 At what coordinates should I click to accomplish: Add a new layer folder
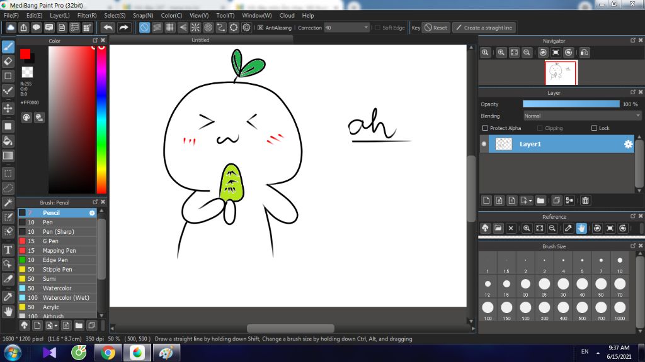point(540,200)
